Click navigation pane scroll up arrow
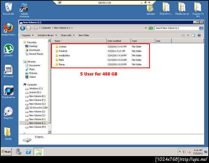The height and width of the screenshot is (163, 209). click(x=49, y=40)
